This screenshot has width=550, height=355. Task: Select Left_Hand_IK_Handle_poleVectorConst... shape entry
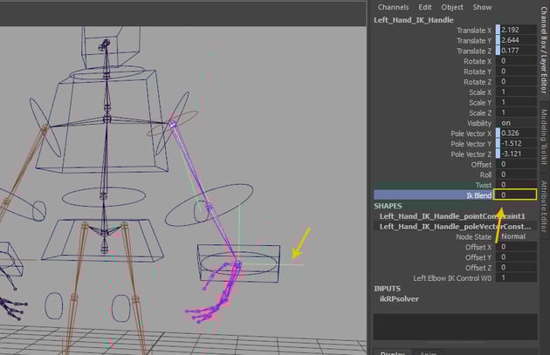point(455,227)
